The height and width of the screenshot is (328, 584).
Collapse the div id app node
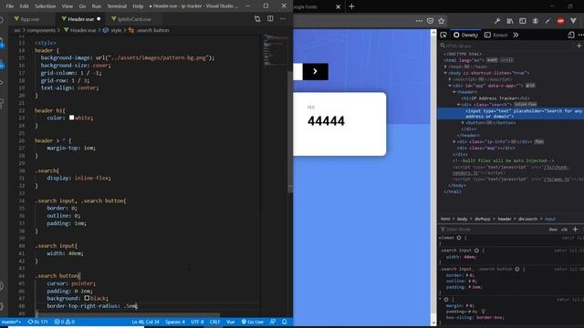coord(450,86)
